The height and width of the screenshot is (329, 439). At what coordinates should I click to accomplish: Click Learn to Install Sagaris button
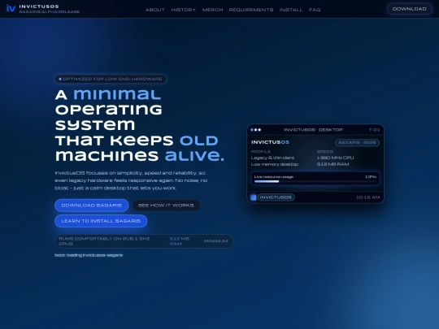[x=101, y=221]
